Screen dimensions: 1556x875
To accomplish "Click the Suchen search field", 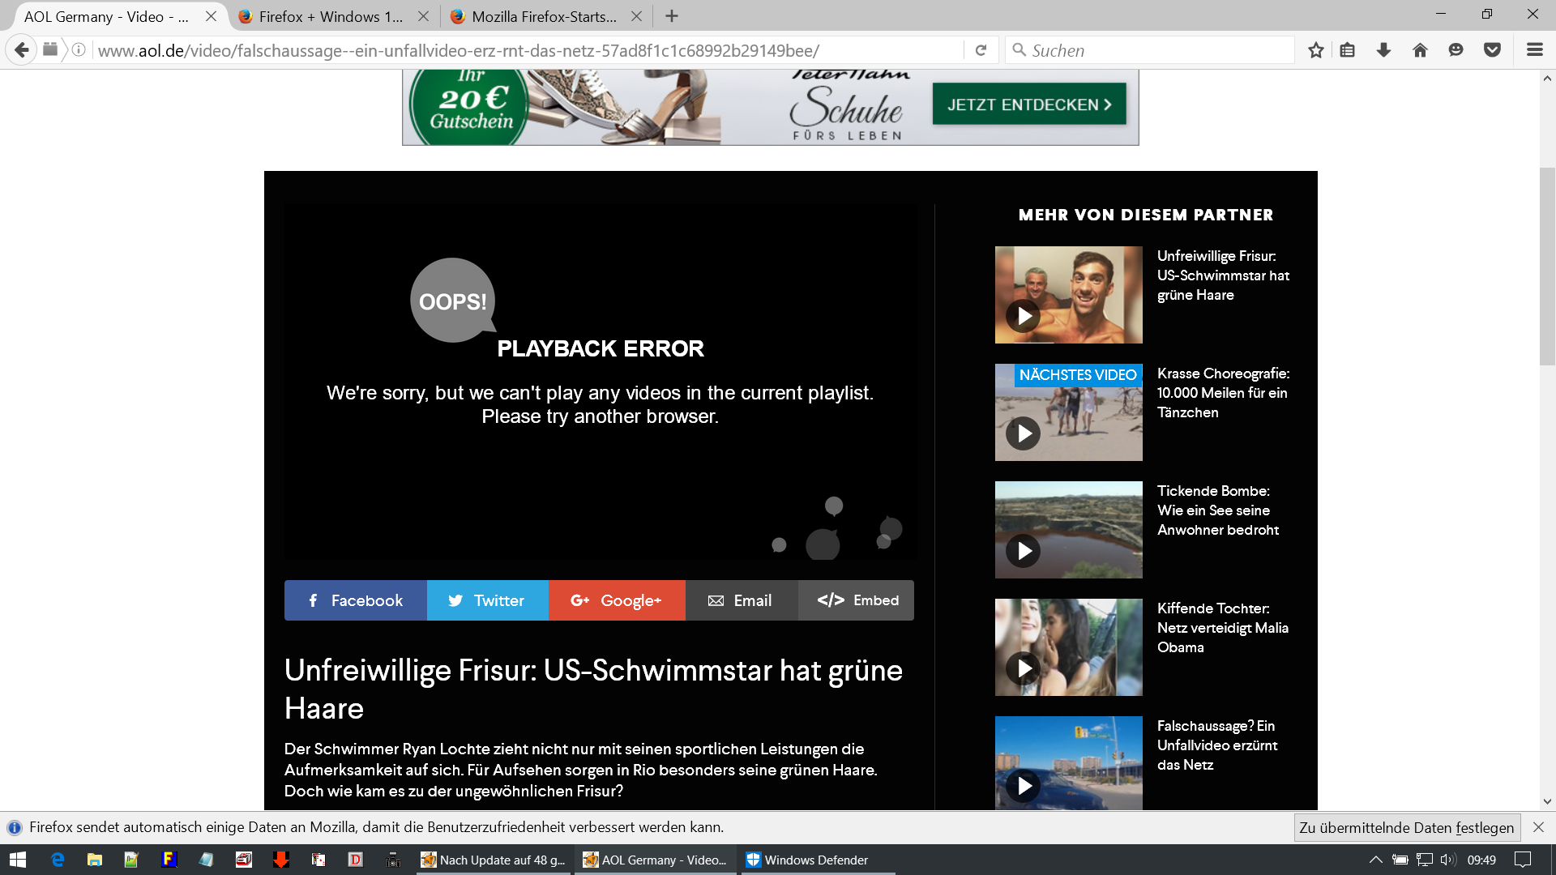I will click(1151, 50).
